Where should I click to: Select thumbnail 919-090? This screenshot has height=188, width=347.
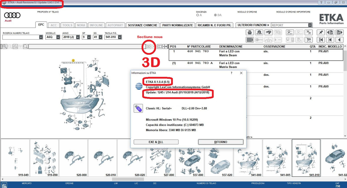point(44,158)
